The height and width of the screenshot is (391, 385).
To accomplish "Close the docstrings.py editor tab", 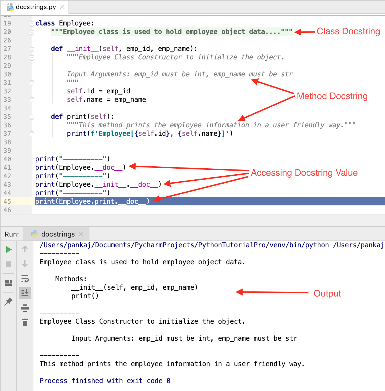I will coord(62,7).
